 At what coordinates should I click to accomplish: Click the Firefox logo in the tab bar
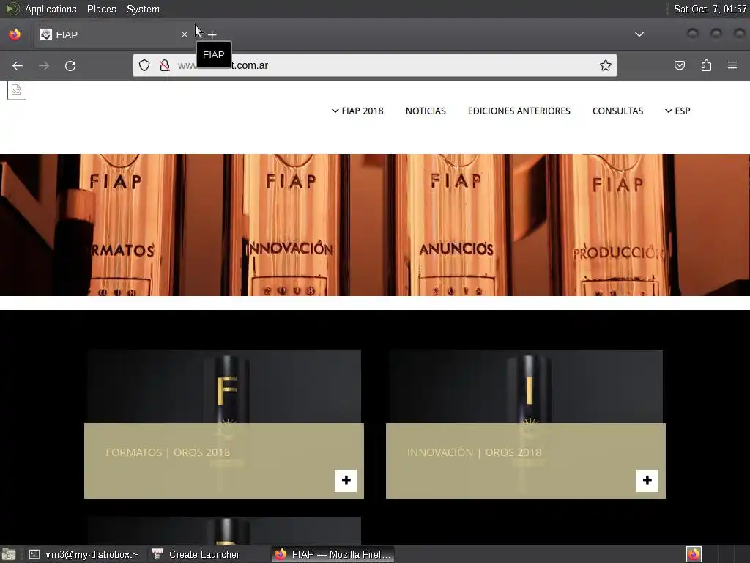click(x=15, y=34)
